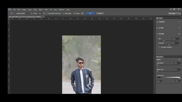Open the Edit menu

(19, 10)
